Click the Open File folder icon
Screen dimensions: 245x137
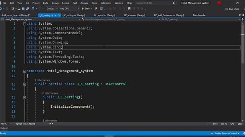click(x=19, y=9)
